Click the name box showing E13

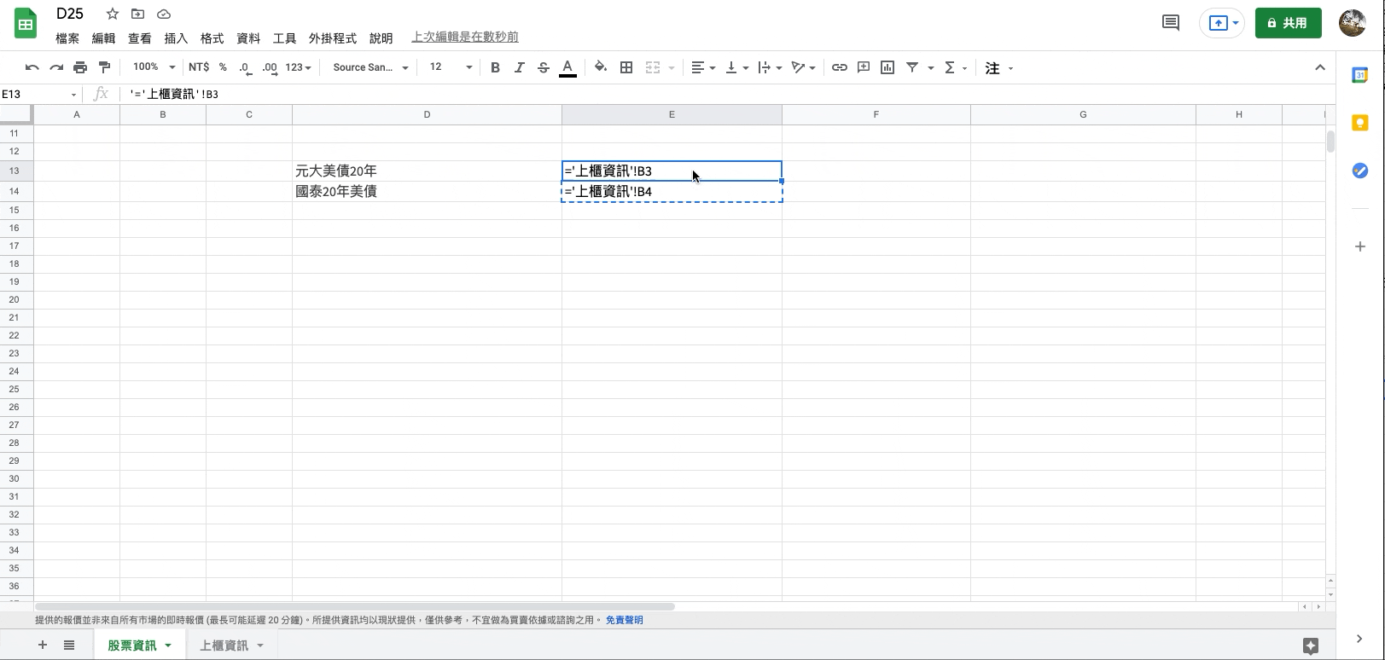click(x=39, y=94)
